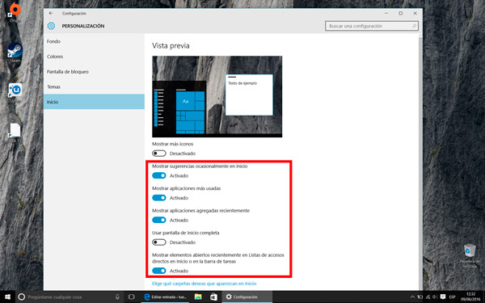The width and height of the screenshot is (485, 303).
Task: Open File Explorer from the taskbar
Action: 198,297
